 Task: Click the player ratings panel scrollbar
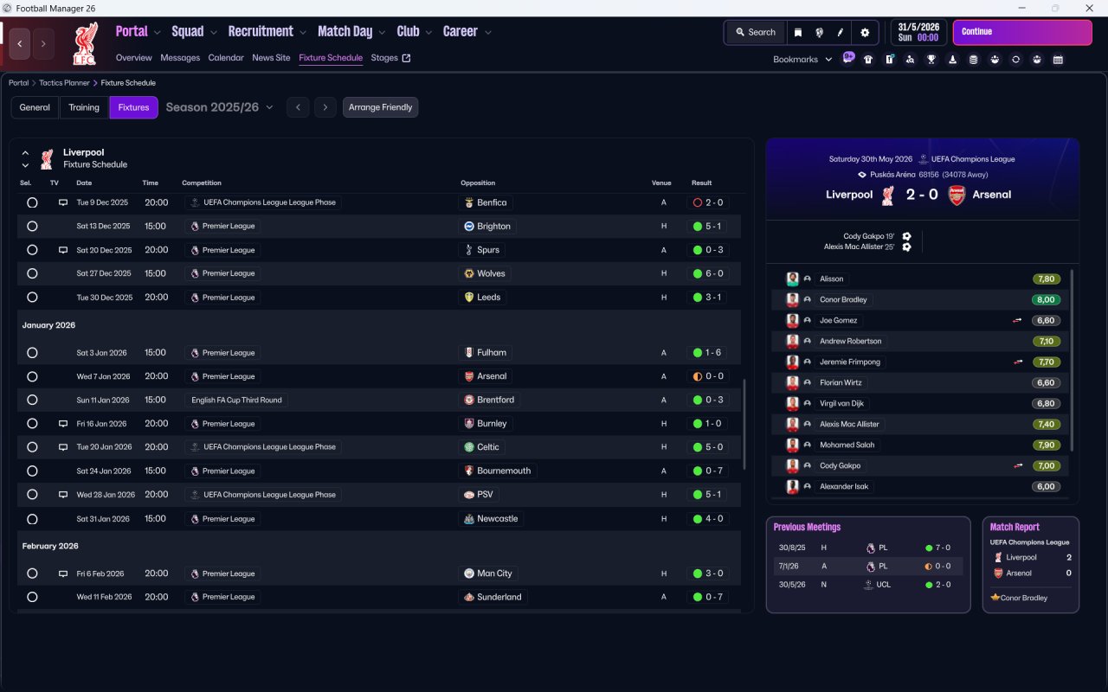[1072, 359]
